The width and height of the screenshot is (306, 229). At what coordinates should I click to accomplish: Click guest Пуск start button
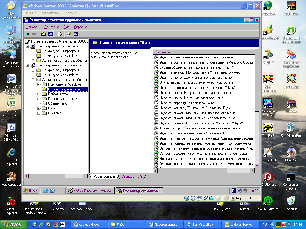(x=30, y=191)
